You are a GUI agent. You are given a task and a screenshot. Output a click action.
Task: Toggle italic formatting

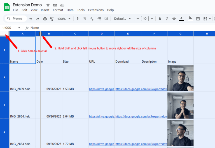pyautogui.click(x=167, y=19)
